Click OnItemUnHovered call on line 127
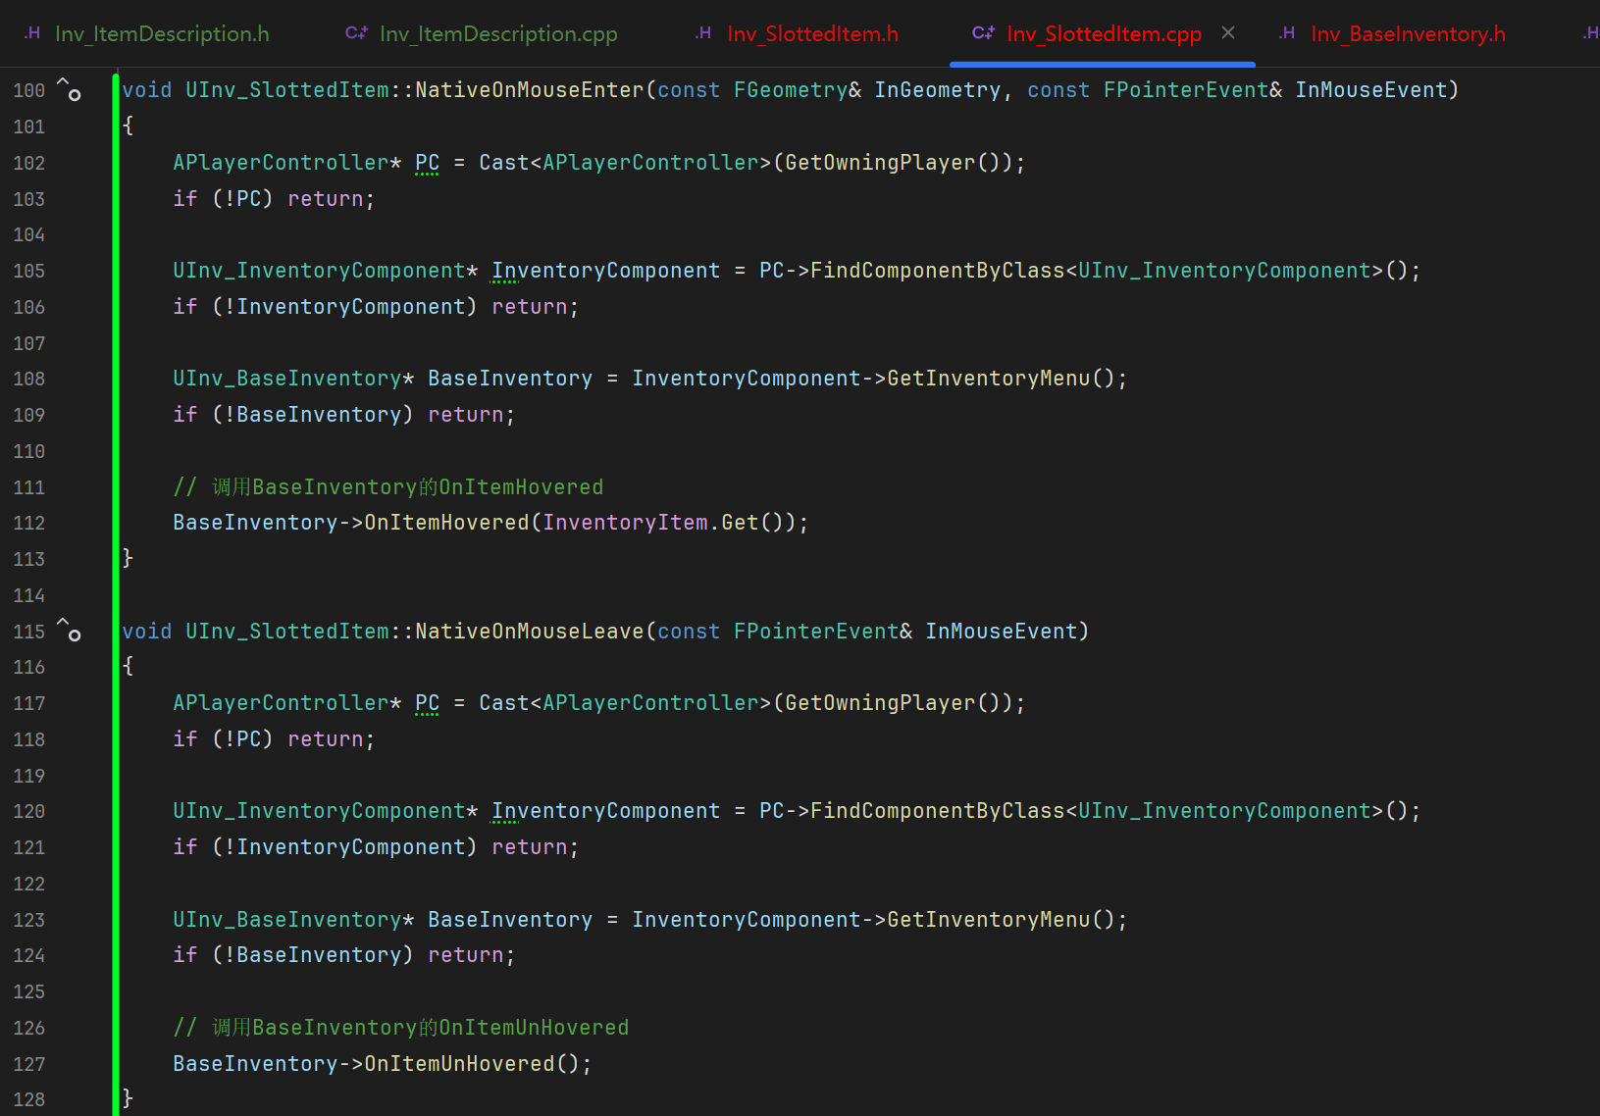Image resolution: width=1600 pixels, height=1116 pixels. (x=459, y=1064)
